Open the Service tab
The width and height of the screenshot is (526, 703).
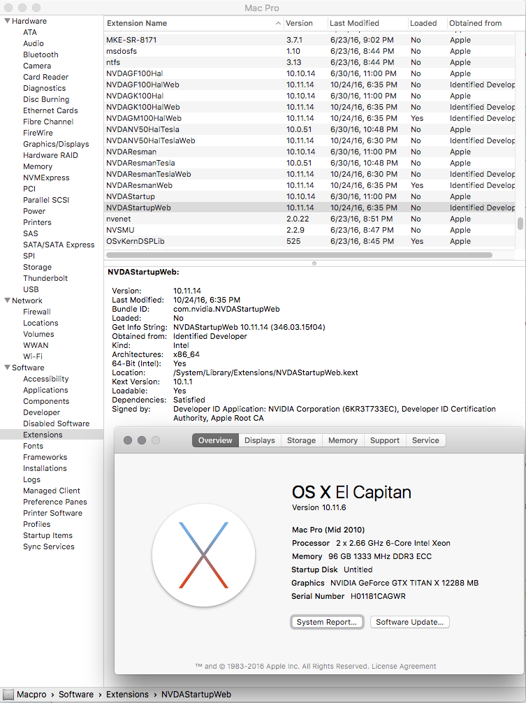pyautogui.click(x=425, y=440)
